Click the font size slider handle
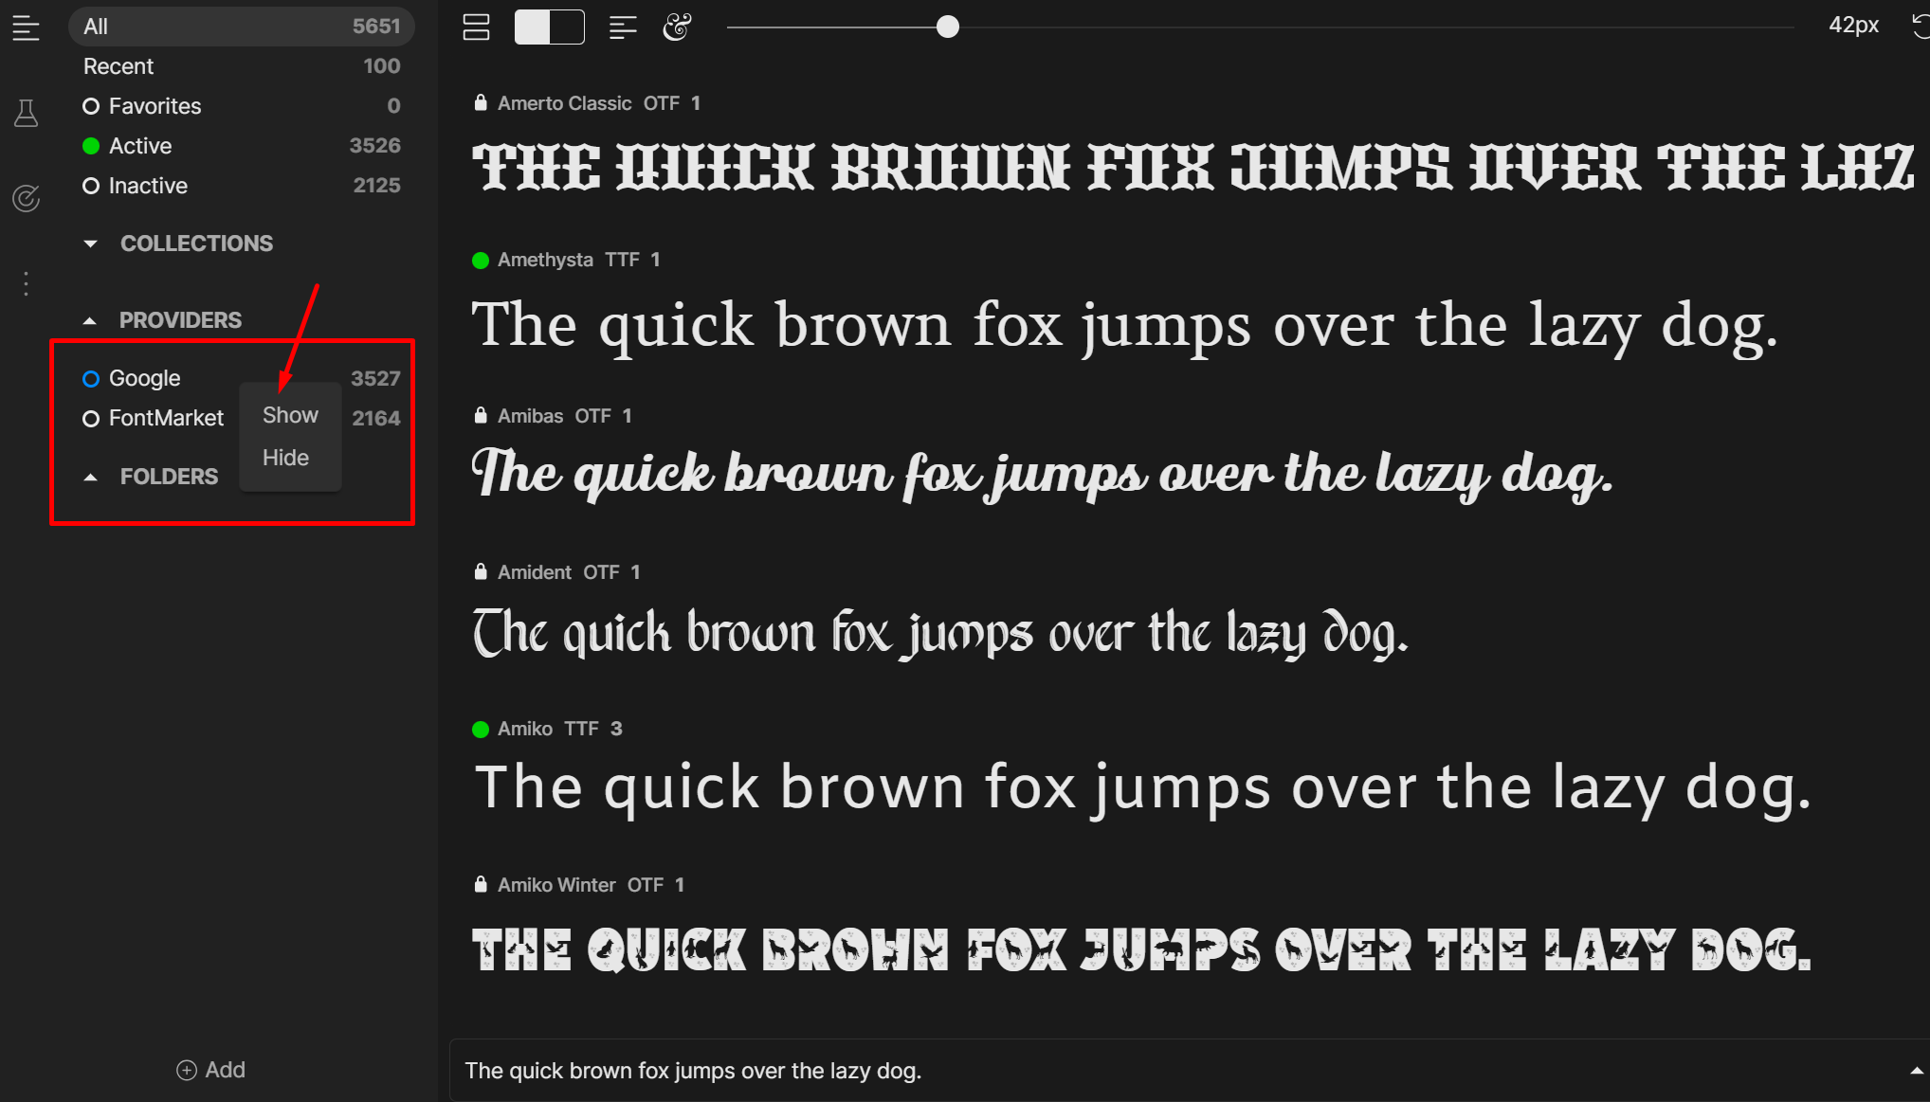The width and height of the screenshot is (1930, 1102). (947, 27)
